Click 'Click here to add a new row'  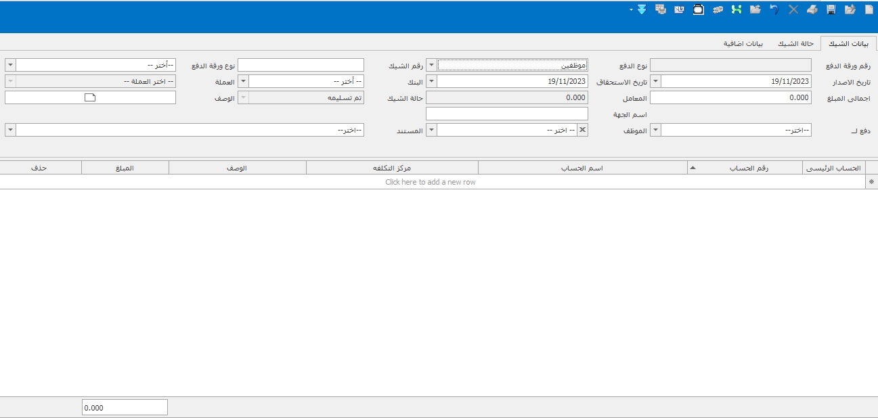click(x=431, y=182)
